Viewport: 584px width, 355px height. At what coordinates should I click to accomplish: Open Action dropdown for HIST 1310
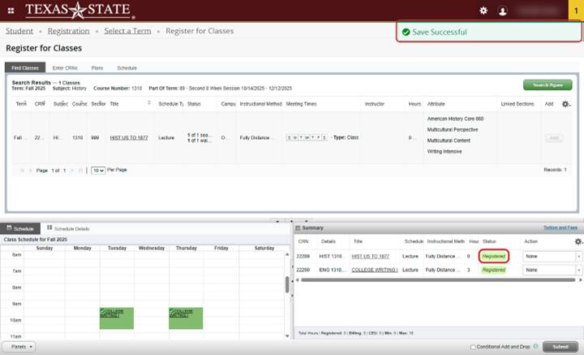tap(552, 256)
